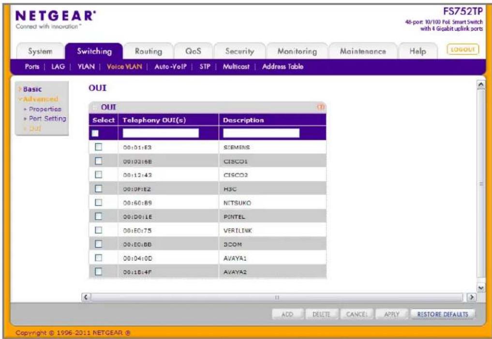Click the 3COM description cell
The image size is (492, 339).
coord(272,244)
